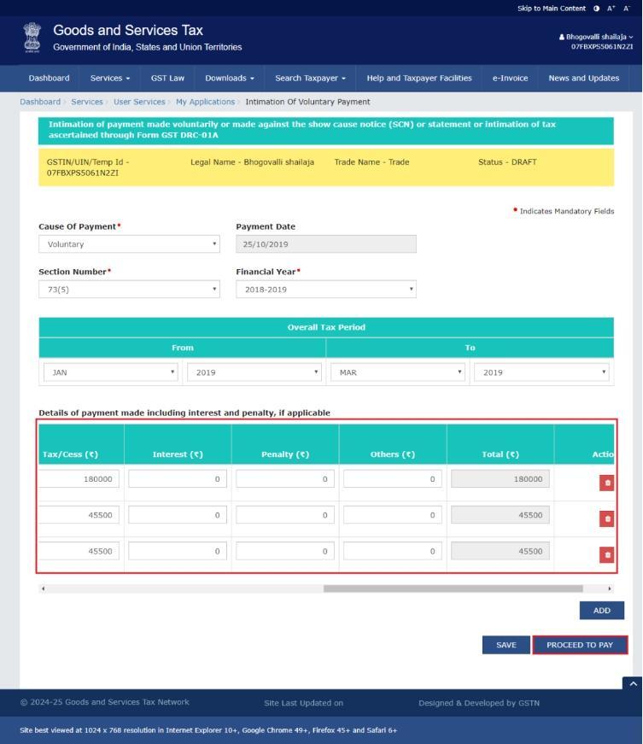
Task: Click the Payment Date field
Action: pyautogui.click(x=325, y=244)
